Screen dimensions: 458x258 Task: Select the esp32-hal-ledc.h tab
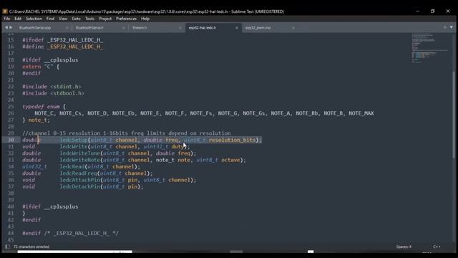[x=203, y=28]
